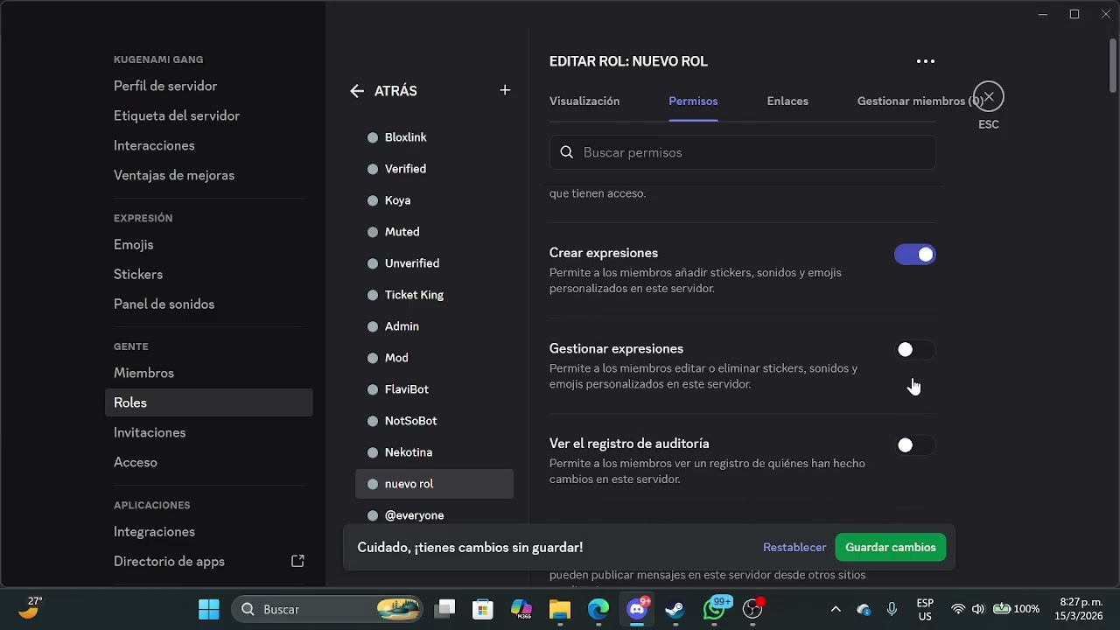Open the clock and date panel

coord(1081,609)
